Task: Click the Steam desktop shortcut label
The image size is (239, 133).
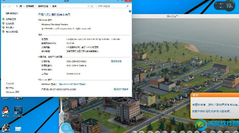Action: tap(6, 98)
